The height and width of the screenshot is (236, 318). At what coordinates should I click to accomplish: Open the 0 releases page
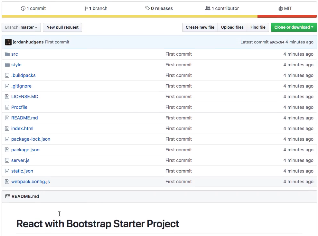point(159,8)
